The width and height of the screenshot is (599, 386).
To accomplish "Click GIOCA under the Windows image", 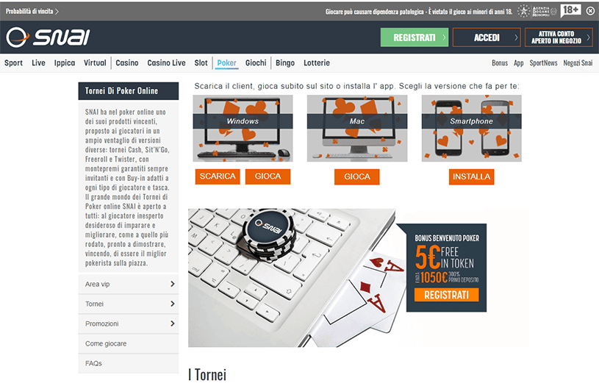I will (x=268, y=176).
